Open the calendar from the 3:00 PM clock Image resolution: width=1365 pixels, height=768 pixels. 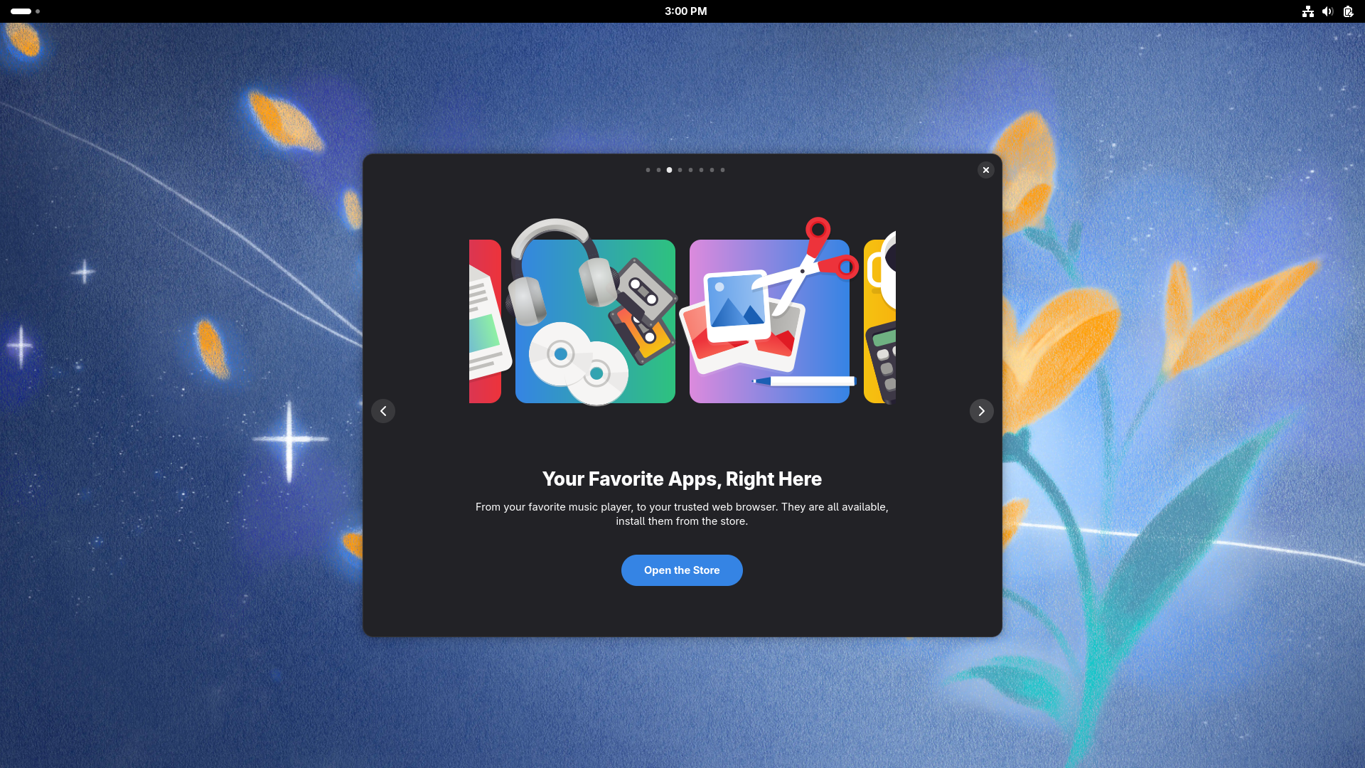[x=685, y=11]
